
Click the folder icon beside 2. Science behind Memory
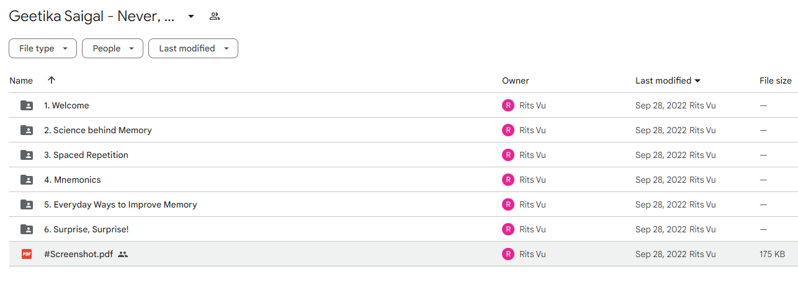[x=27, y=130]
